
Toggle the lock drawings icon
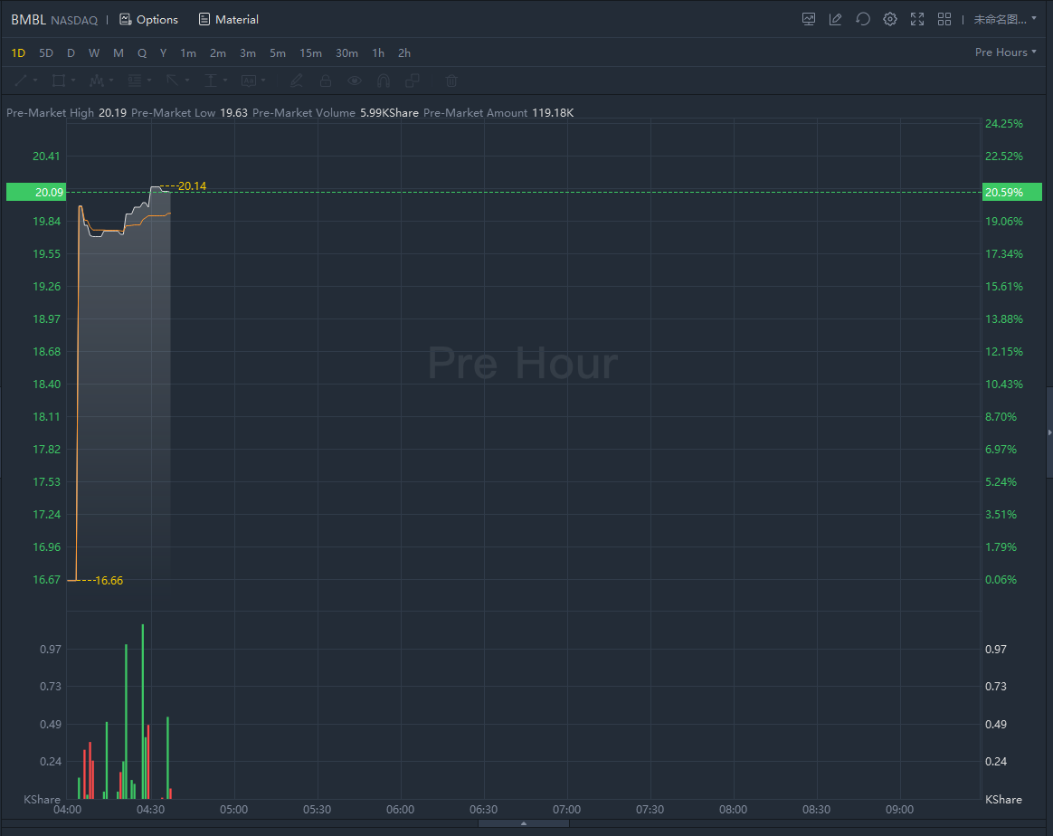(x=325, y=81)
